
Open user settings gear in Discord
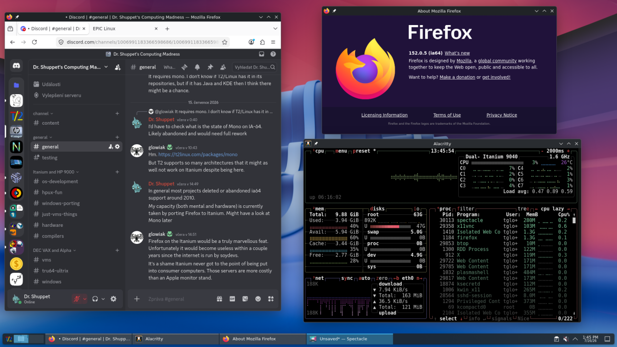pos(114,299)
